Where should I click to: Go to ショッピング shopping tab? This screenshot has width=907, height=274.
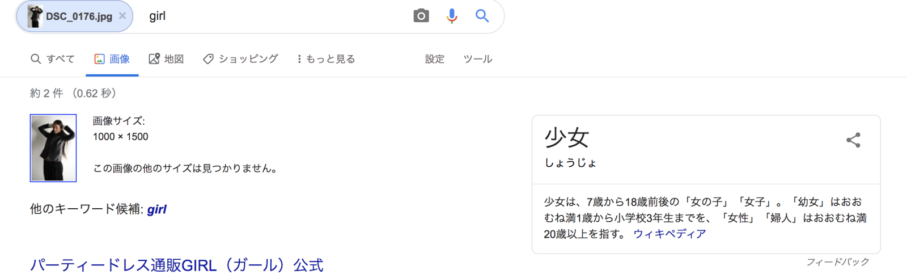pyautogui.click(x=240, y=59)
